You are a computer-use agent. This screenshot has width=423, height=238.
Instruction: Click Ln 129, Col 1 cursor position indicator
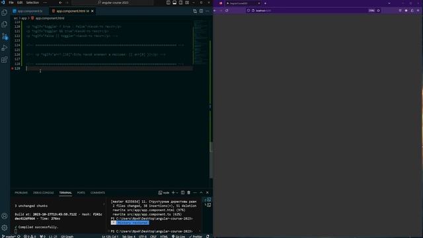pos(110,237)
